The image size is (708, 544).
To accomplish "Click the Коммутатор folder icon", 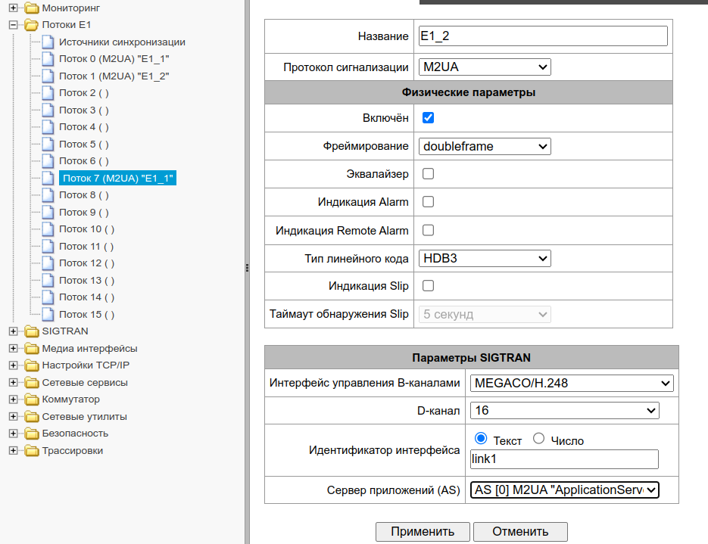I will 31,399.
